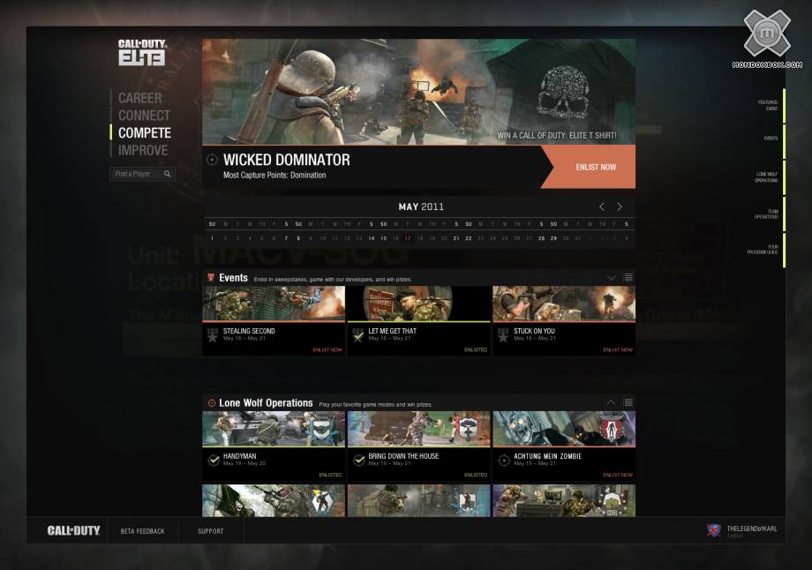Click the Lone Wolf Operations crosshair icon
812x570 pixels.
(211, 403)
